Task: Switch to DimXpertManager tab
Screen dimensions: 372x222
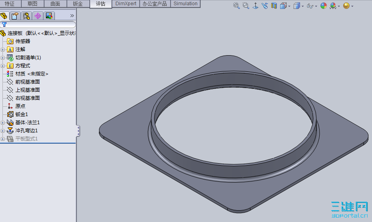Action: point(38,16)
